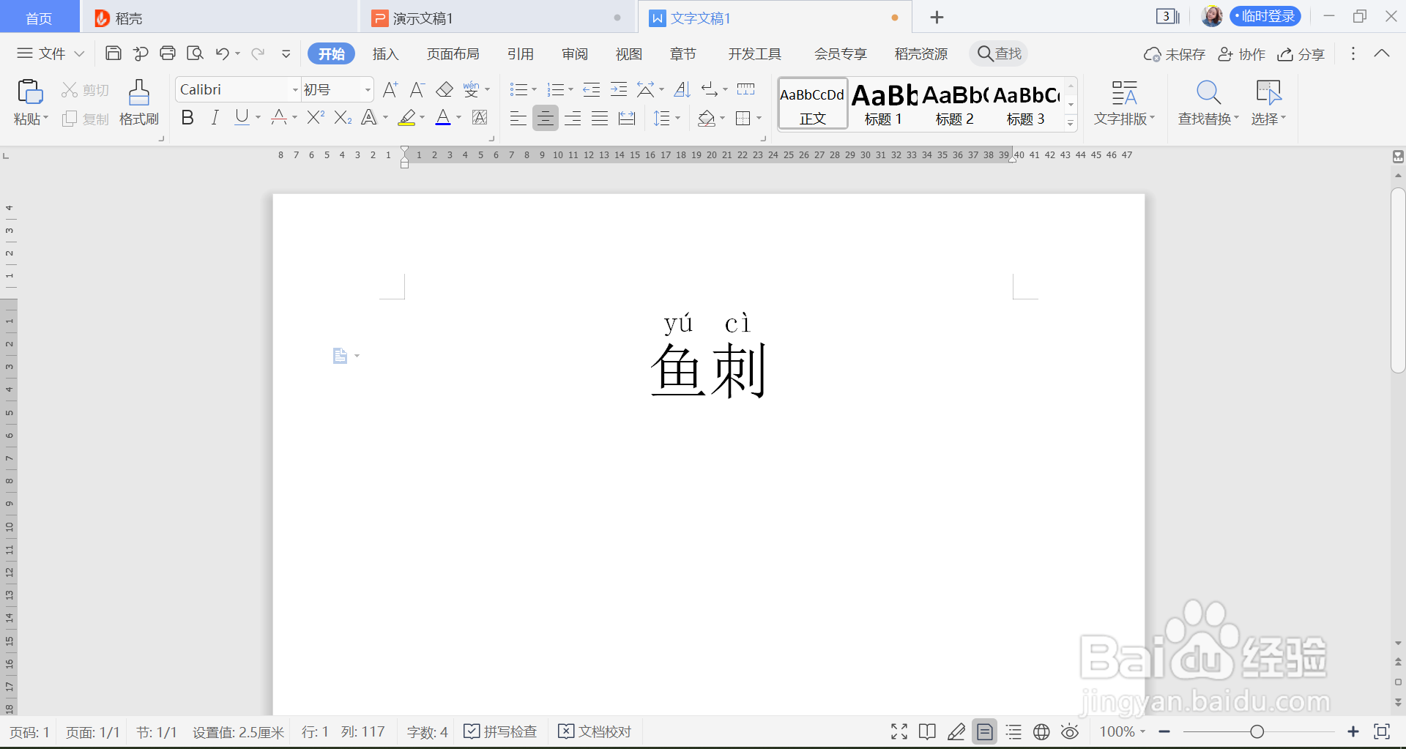Click the Sort A-Z icon

682,89
